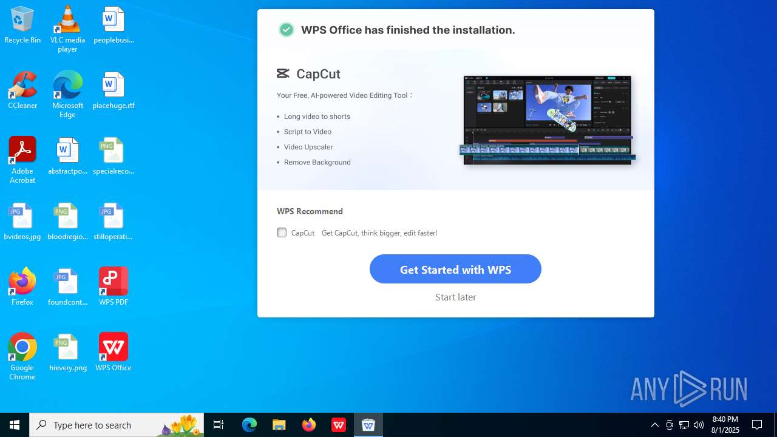
Task: Click 'Get CapCut, think bigger, edit faster!' text
Action: point(379,233)
